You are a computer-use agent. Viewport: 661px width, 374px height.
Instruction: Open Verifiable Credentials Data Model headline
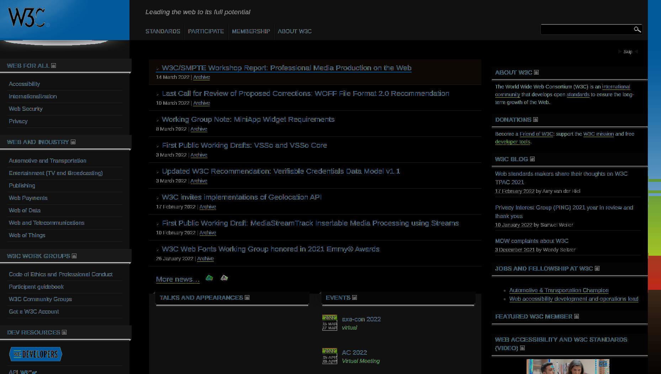(281, 171)
